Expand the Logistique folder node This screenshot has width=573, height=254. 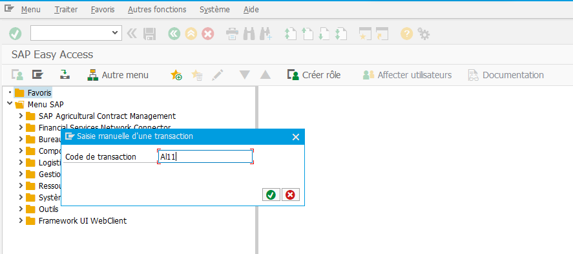(x=21, y=163)
